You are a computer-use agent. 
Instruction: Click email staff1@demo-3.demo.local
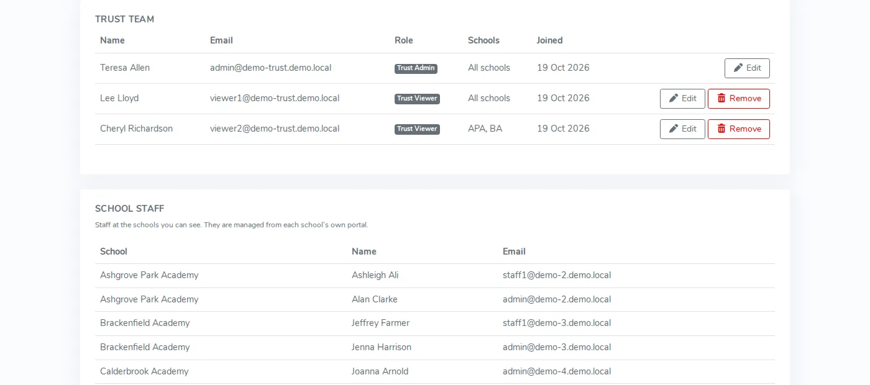(557, 323)
